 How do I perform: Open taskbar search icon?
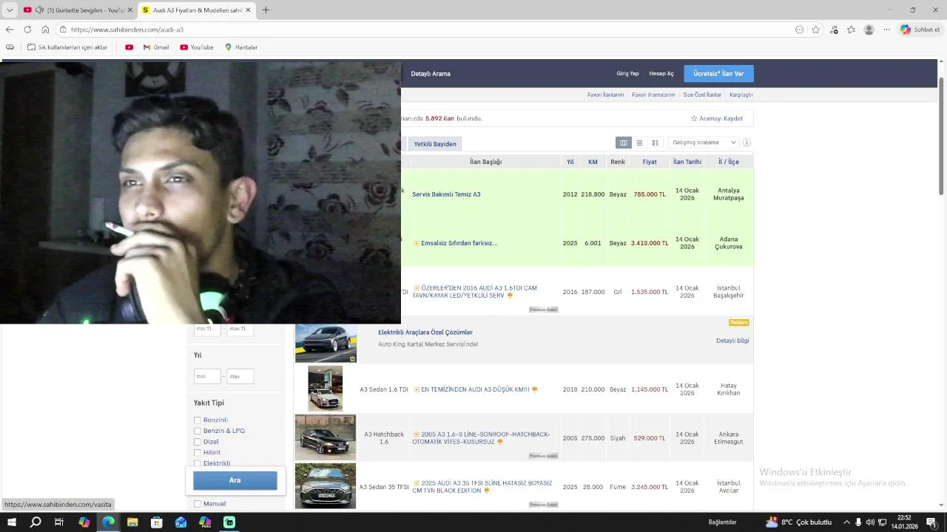coord(36,522)
